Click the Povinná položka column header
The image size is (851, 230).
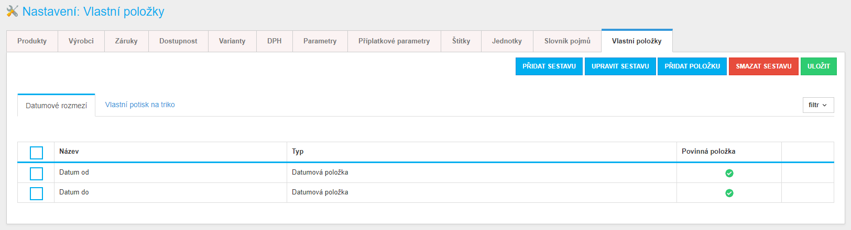pyautogui.click(x=708, y=151)
